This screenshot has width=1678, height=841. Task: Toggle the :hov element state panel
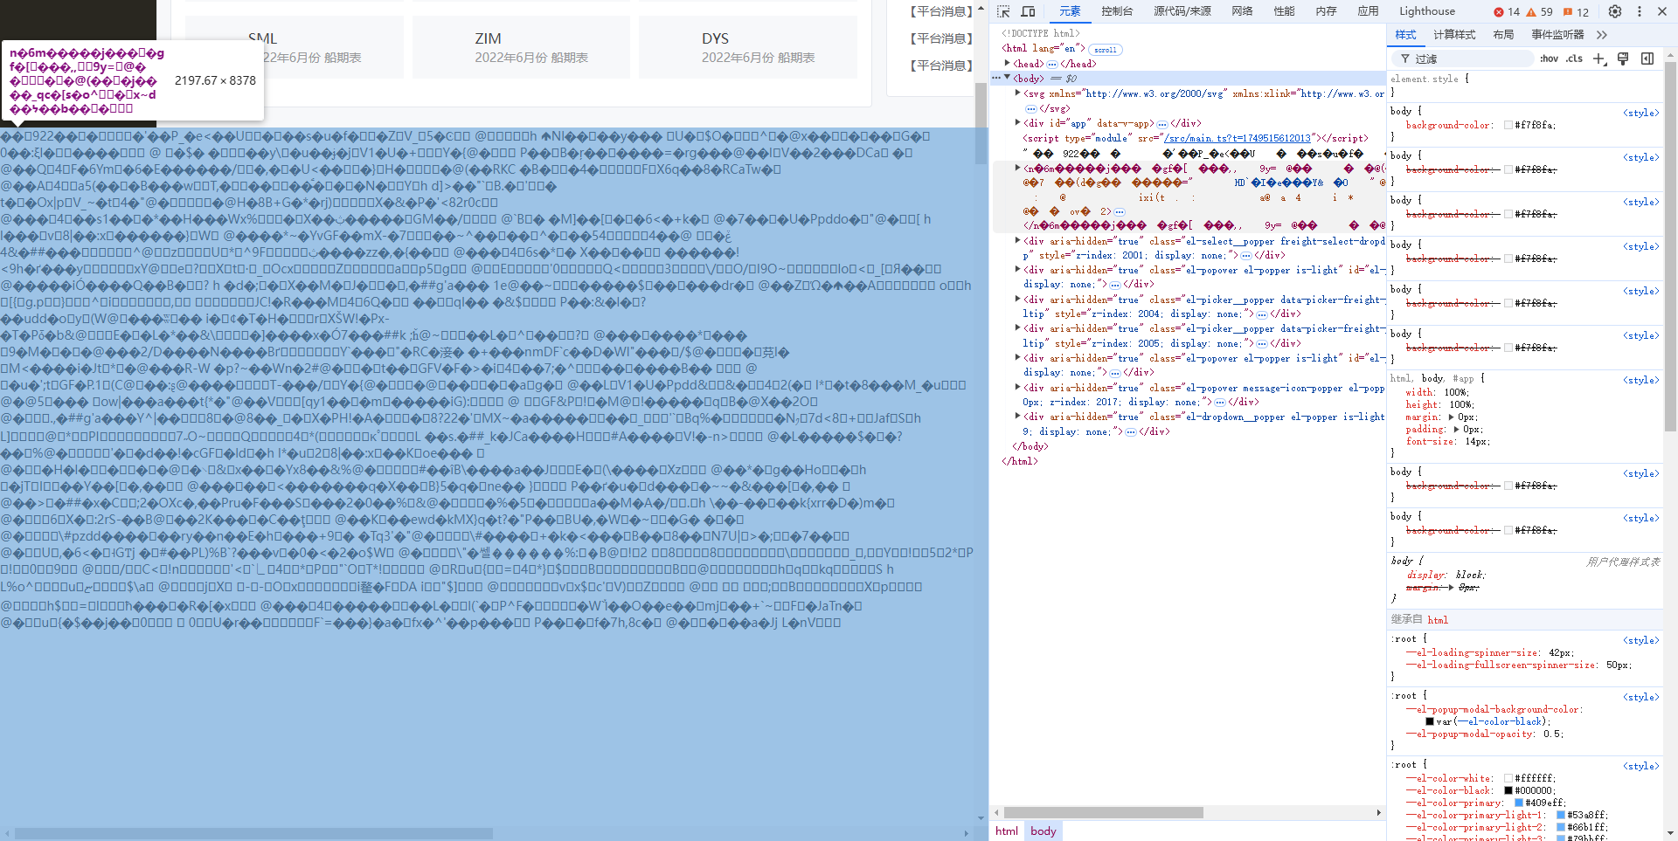(1550, 59)
